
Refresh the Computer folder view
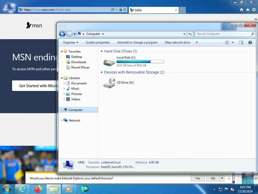pyautogui.click(x=190, y=34)
